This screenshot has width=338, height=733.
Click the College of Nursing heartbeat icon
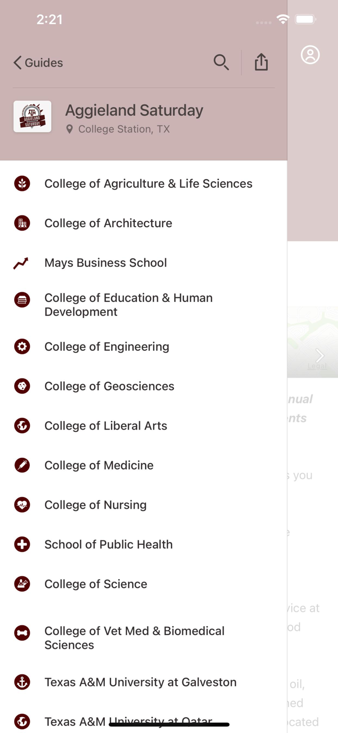pos(22,505)
